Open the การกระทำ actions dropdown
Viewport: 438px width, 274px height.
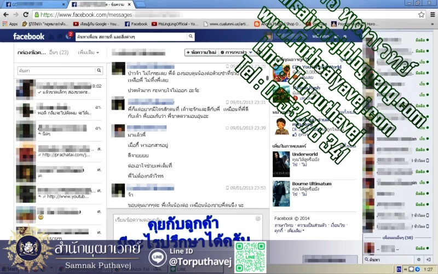[x=236, y=52]
